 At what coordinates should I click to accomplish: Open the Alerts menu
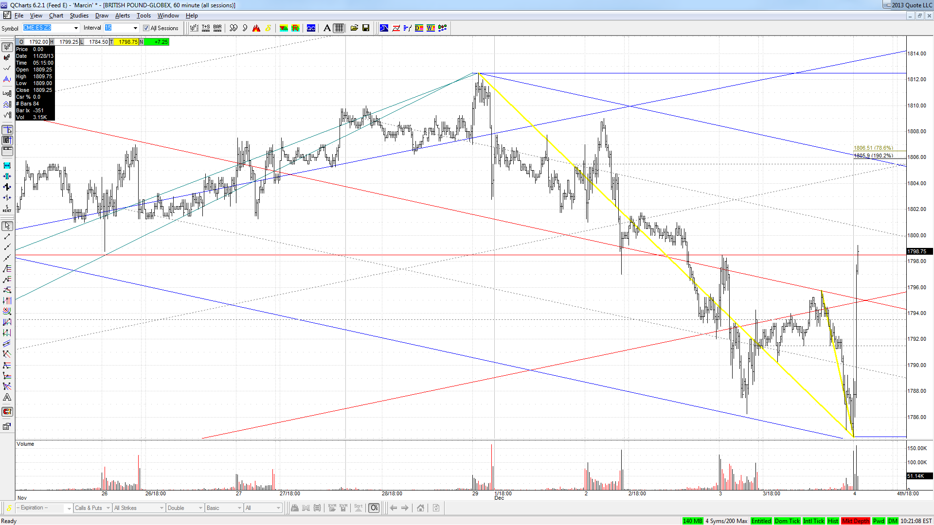(x=123, y=16)
